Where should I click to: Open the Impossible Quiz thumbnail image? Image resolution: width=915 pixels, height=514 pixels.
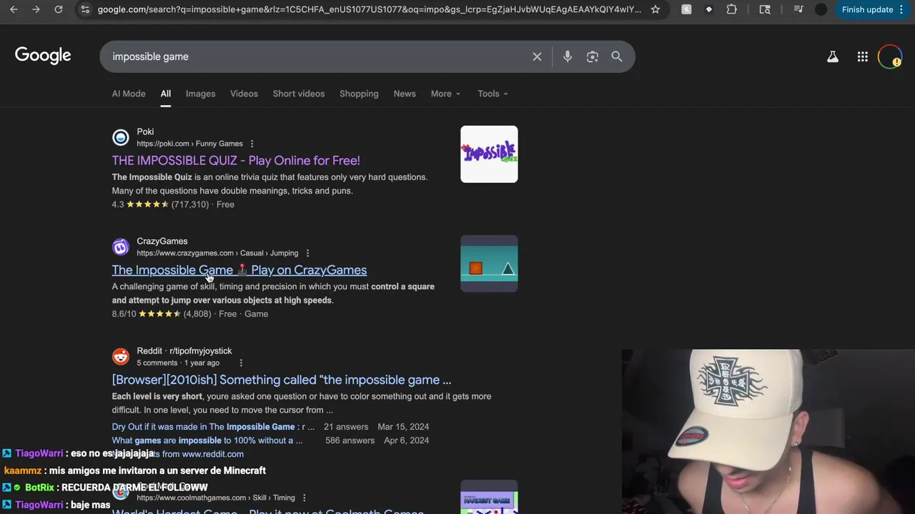489,154
